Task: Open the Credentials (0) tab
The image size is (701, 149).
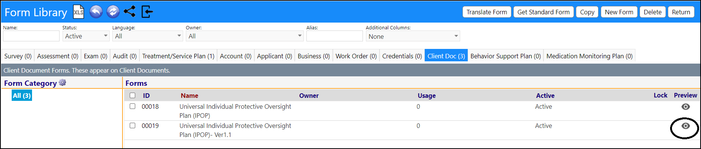Action: point(402,56)
